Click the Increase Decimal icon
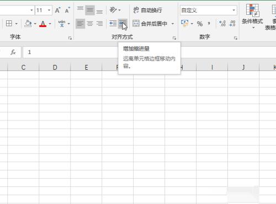 [222, 24]
